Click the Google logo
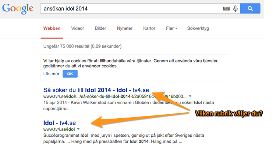Viewport: 276px width, 147px height. [18, 9]
